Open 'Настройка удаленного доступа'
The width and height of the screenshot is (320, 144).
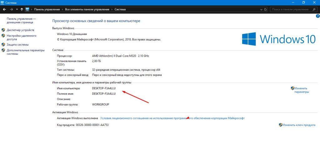pyautogui.click(x=22, y=38)
